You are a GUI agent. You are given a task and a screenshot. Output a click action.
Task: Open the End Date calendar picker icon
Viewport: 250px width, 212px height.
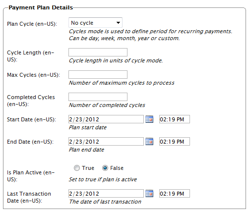[x=149, y=141]
